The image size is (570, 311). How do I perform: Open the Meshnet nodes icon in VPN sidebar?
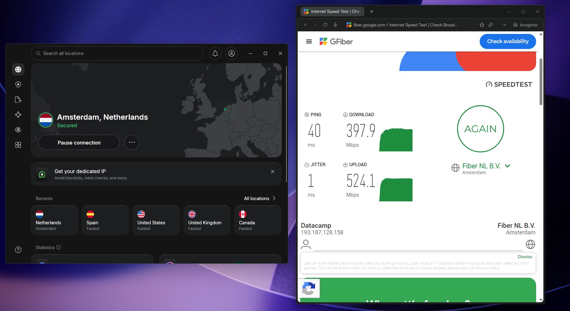18,115
